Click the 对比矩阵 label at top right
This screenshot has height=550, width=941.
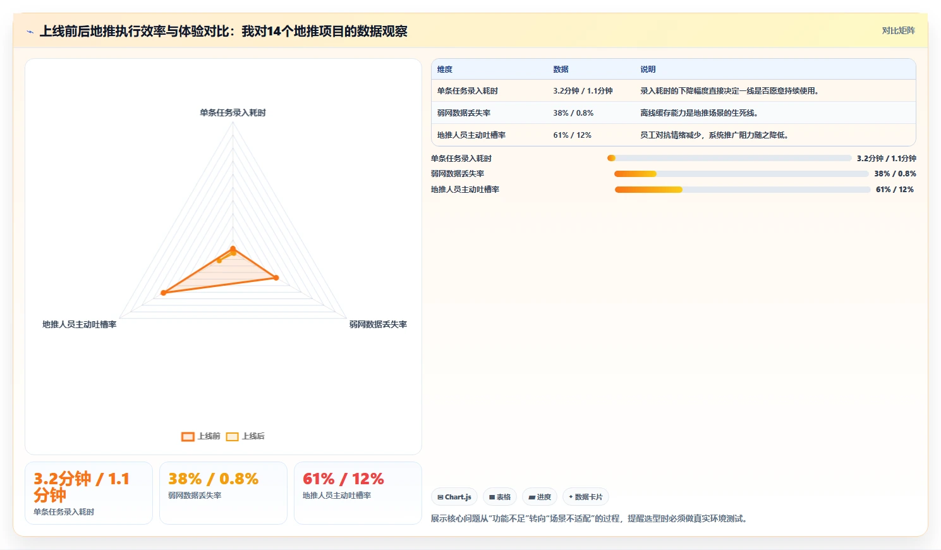coord(898,30)
